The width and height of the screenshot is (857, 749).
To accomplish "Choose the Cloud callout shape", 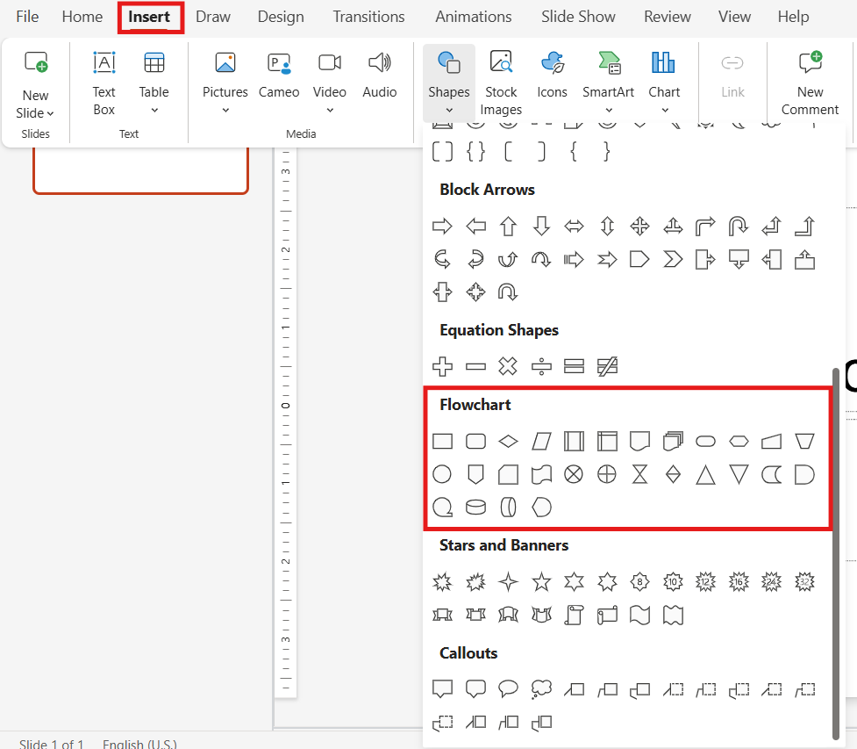I will pyautogui.click(x=541, y=689).
